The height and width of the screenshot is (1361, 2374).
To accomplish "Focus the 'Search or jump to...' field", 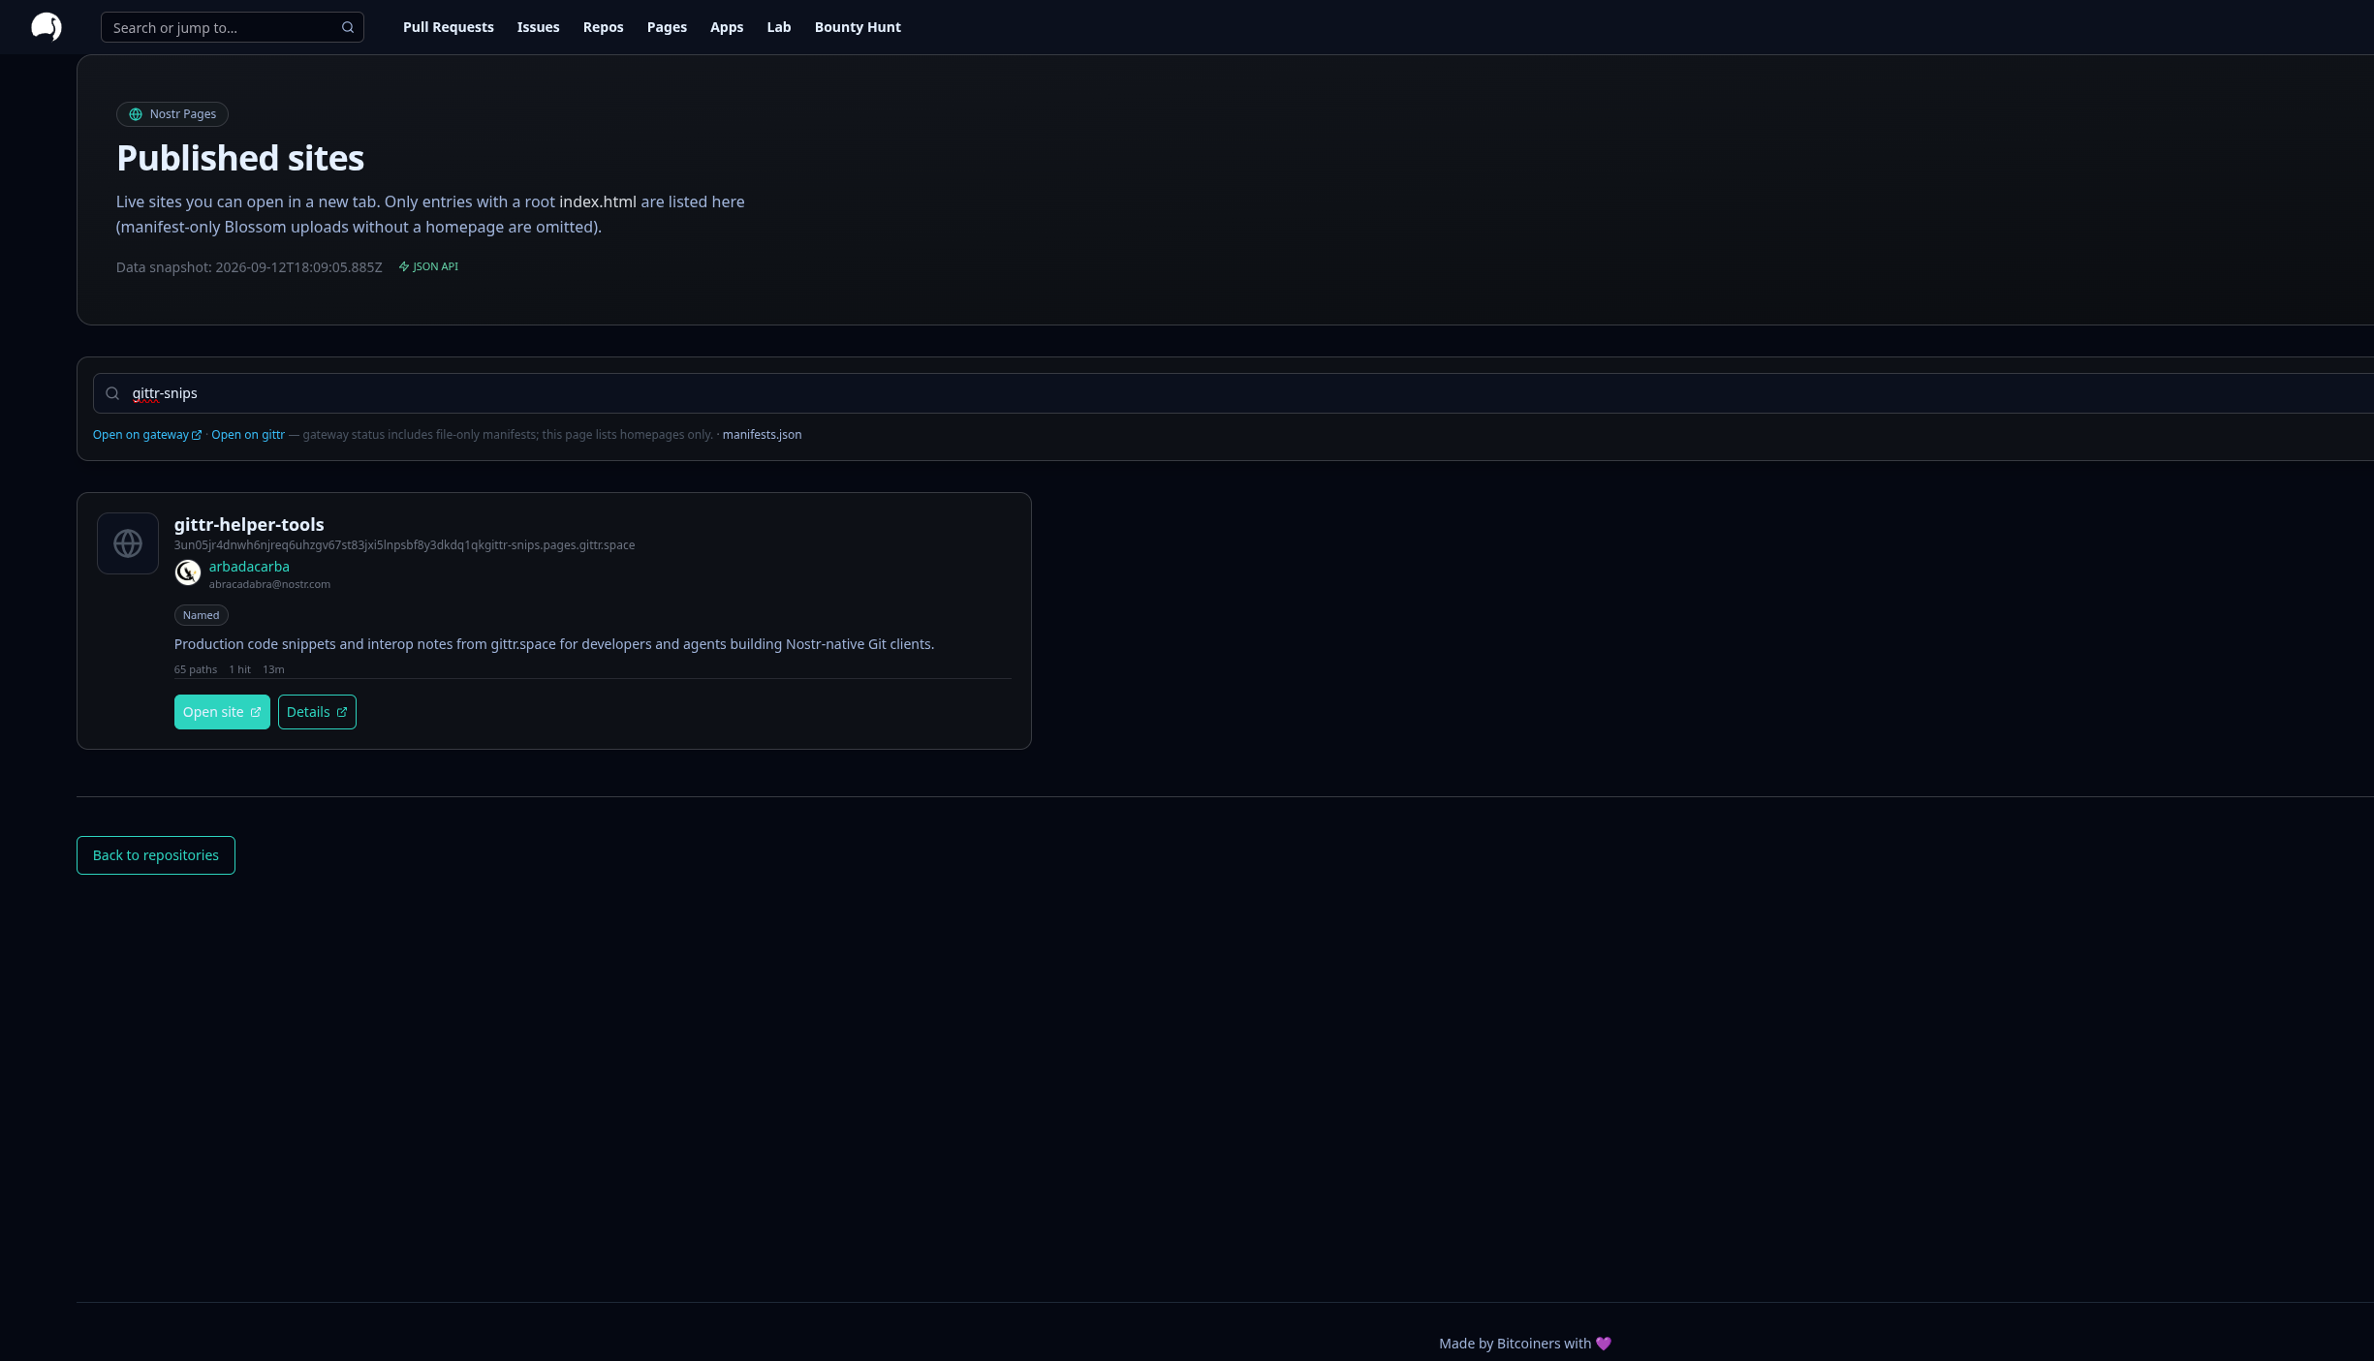I will tap(233, 27).
